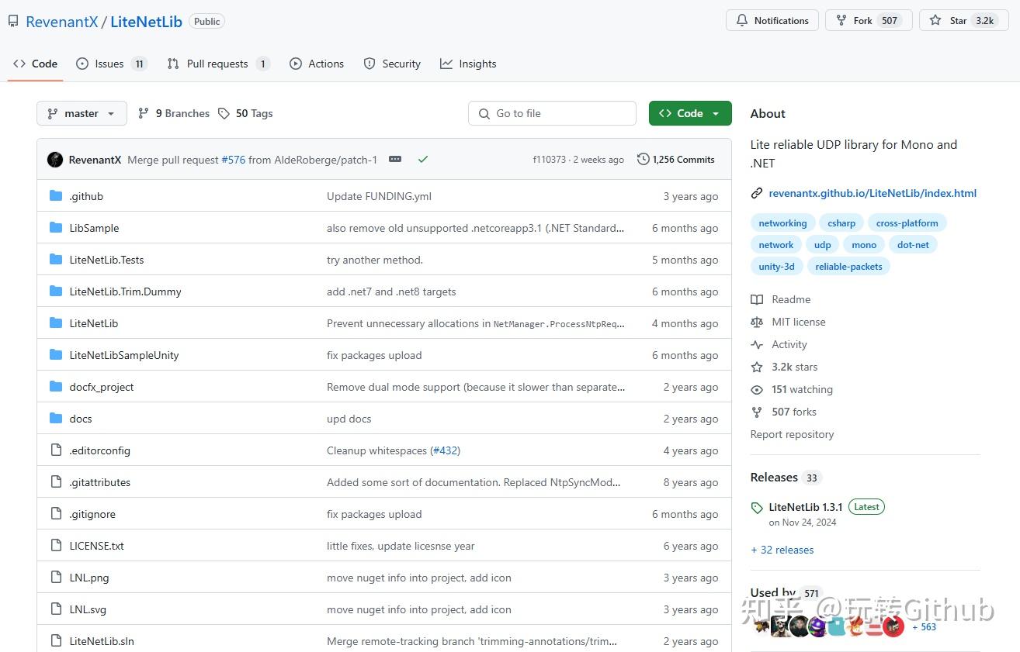Click the Activity pulse icon
1020x652 pixels.
point(757,345)
